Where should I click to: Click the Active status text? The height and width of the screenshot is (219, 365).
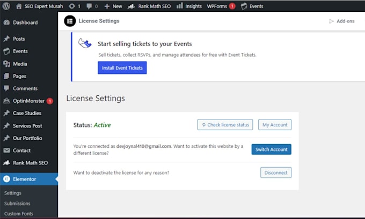(102, 125)
